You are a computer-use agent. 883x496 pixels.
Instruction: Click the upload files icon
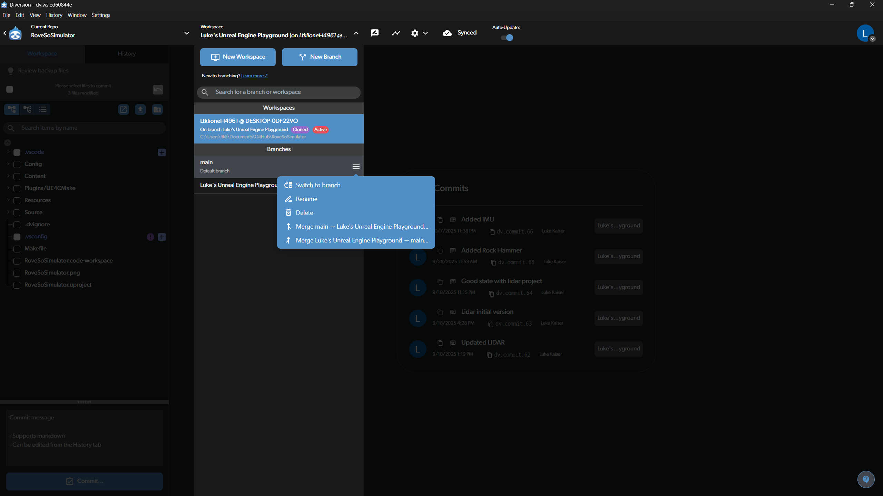click(140, 109)
